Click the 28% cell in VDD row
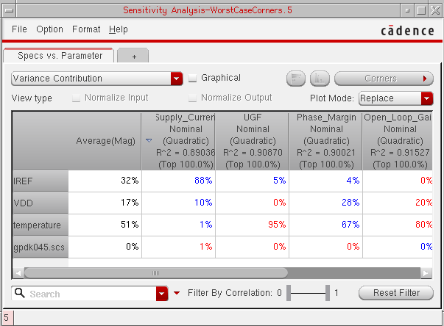The width and height of the screenshot is (444, 326). tap(326, 203)
